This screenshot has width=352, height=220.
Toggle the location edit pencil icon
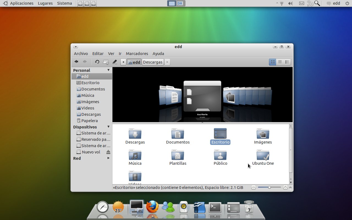coord(115,62)
